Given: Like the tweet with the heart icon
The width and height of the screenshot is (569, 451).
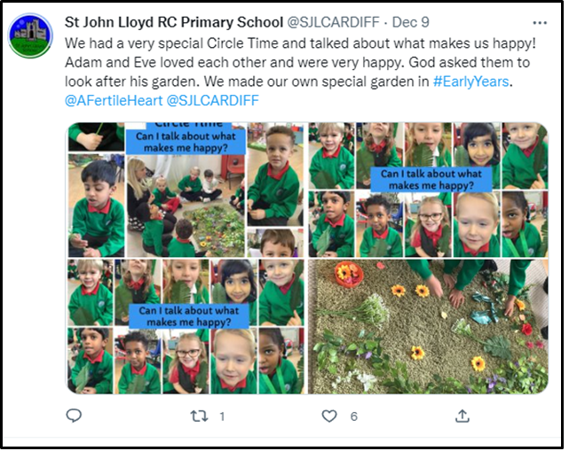Looking at the screenshot, I should pyautogui.click(x=329, y=416).
